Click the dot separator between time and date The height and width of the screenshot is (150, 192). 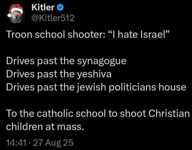pos(30,143)
